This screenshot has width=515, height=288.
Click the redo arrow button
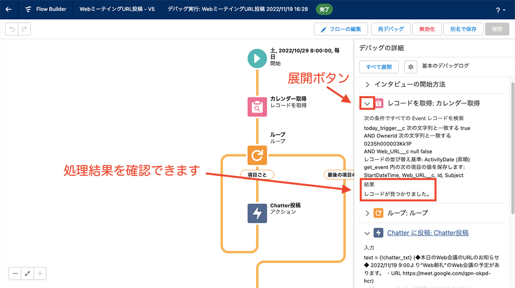point(24,29)
